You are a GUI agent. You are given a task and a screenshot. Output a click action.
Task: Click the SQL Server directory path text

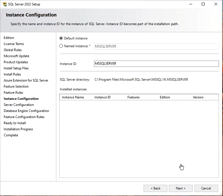point(141,79)
